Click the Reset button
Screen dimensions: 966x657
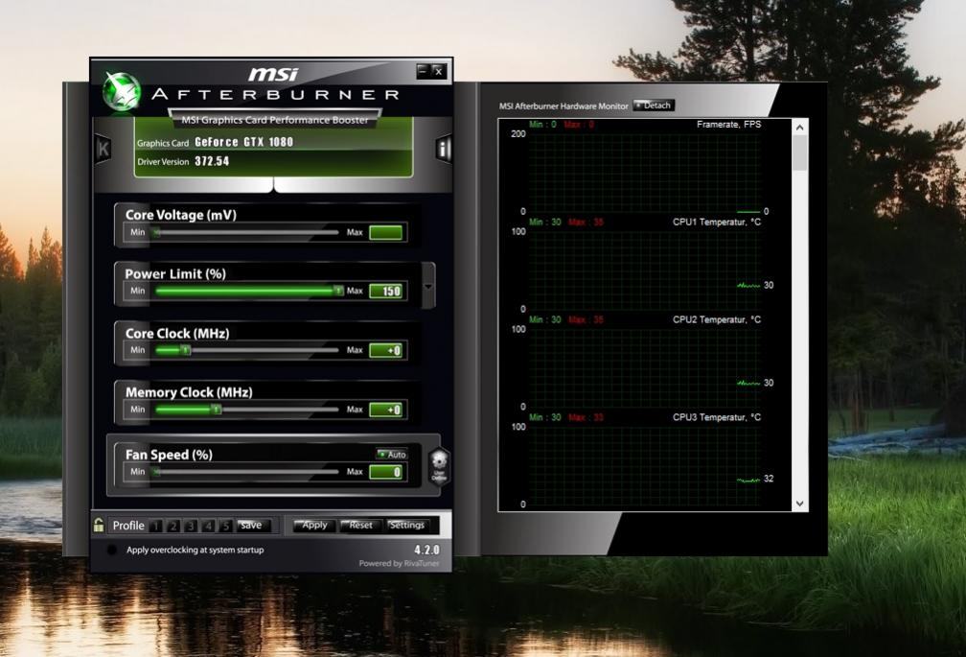[x=359, y=525]
